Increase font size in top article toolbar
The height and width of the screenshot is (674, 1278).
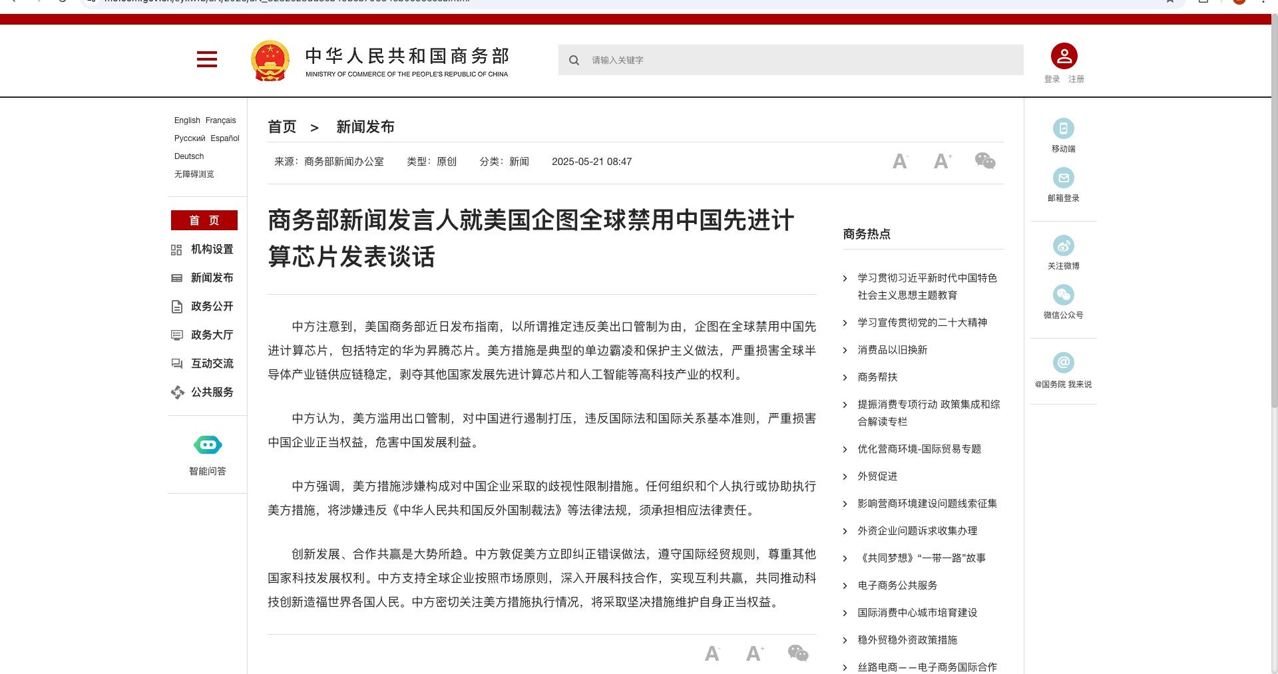click(x=942, y=161)
